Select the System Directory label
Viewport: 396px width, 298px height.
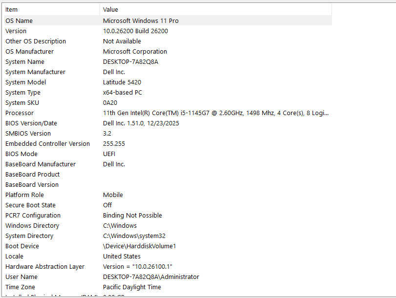click(29, 236)
